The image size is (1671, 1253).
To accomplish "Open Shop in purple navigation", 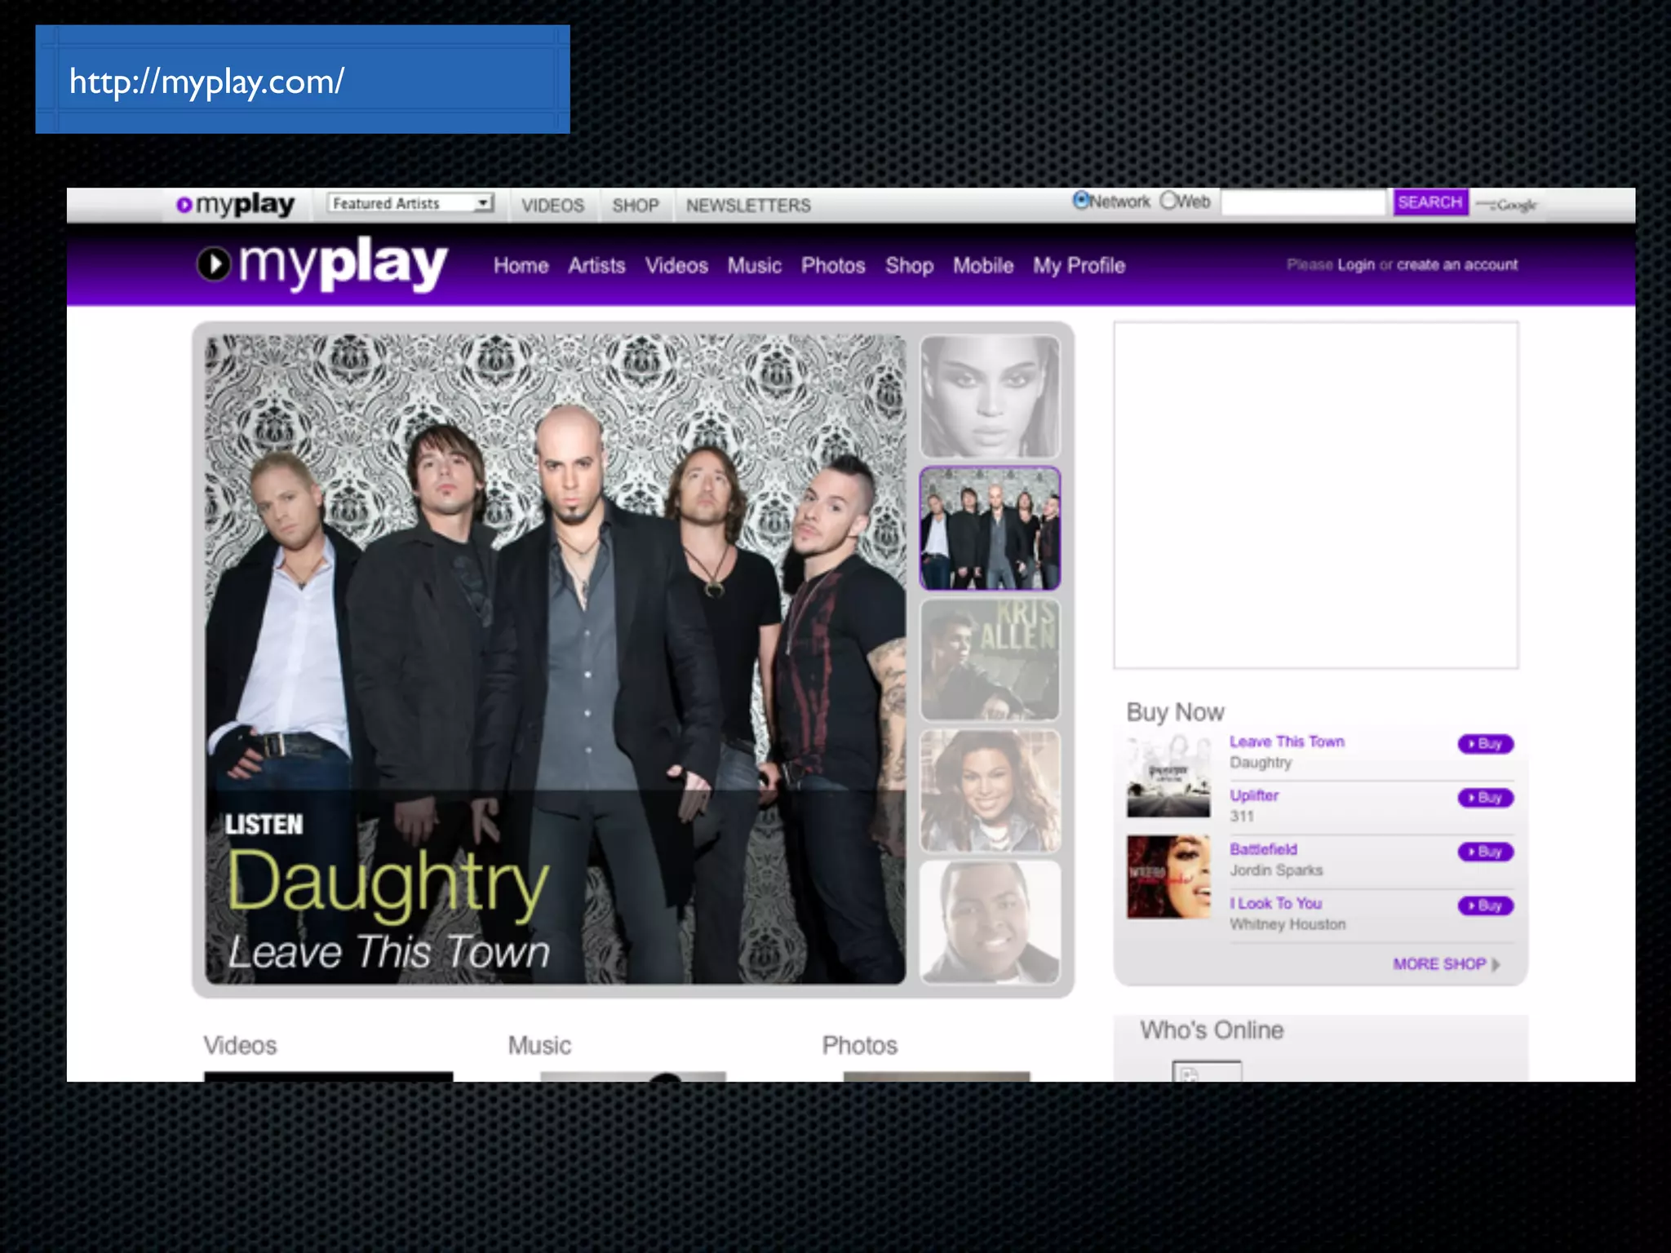I will (x=909, y=266).
